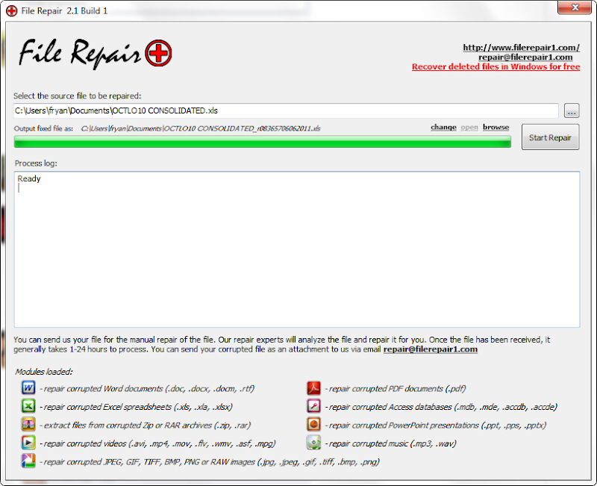Click the title bar File Repair app icon
This screenshot has width=597, height=486.
tap(12, 10)
